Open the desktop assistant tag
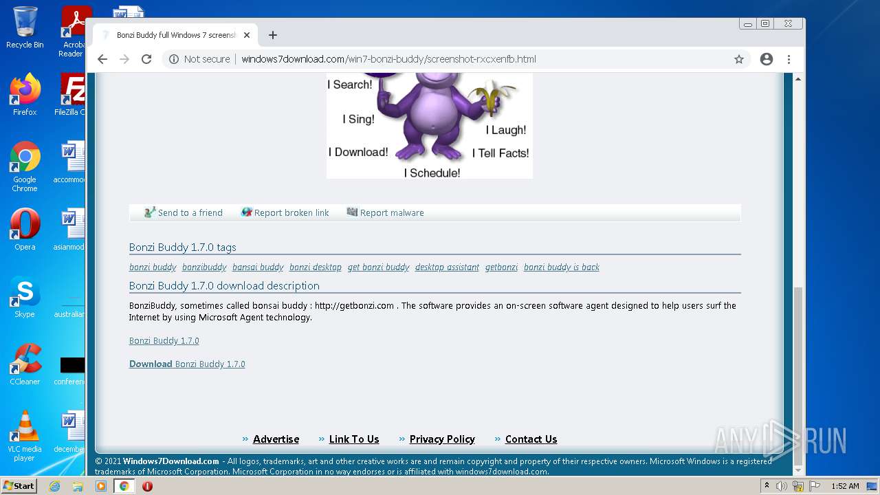Viewport: 880px width, 495px height. [x=447, y=267]
